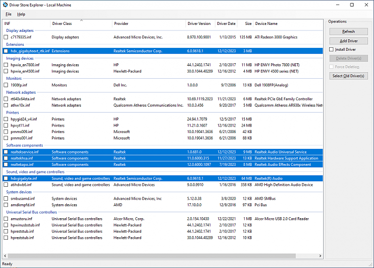Select the Realtek PCIe GbE Family Controller text
The height and width of the screenshot is (268, 374).
[x=284, y=99]
